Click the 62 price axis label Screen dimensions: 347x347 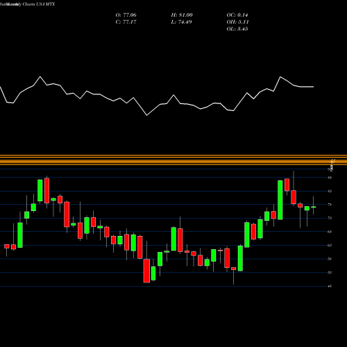[330, 245]
